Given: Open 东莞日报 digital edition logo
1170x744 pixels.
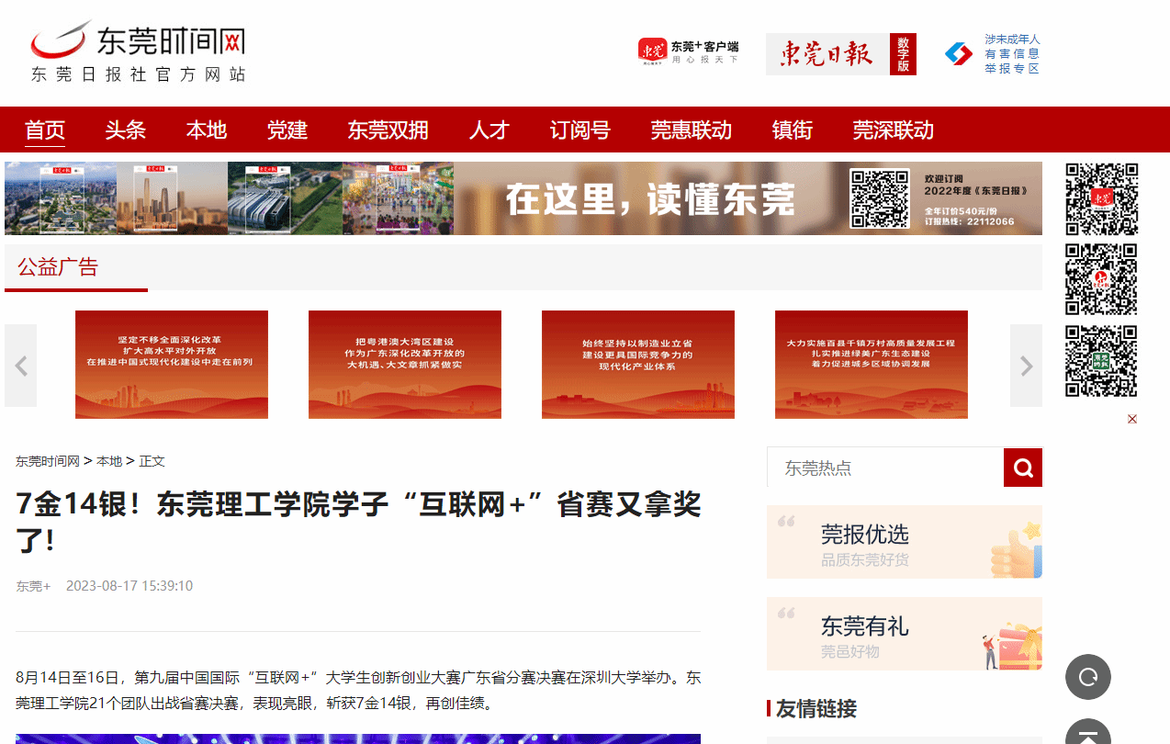Looking at the screenshot, I should pyautogui.click(x=840, y=54).
